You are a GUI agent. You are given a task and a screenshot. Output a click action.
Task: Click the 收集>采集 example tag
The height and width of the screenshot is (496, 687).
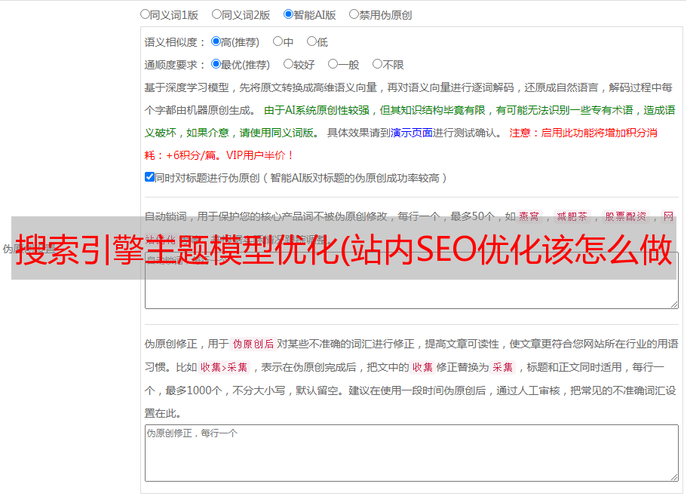tap(224, 368)
